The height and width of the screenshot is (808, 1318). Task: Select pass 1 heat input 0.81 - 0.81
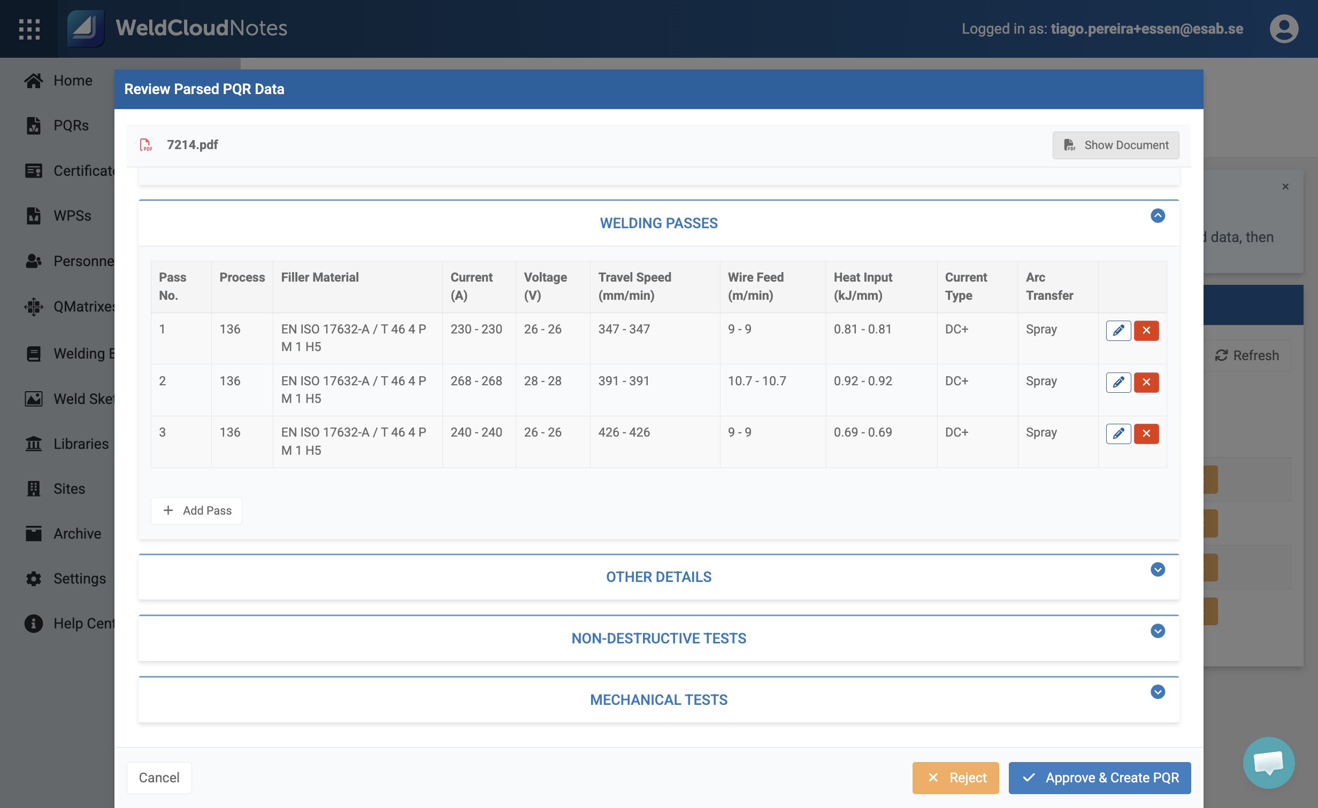pos(862,329)
